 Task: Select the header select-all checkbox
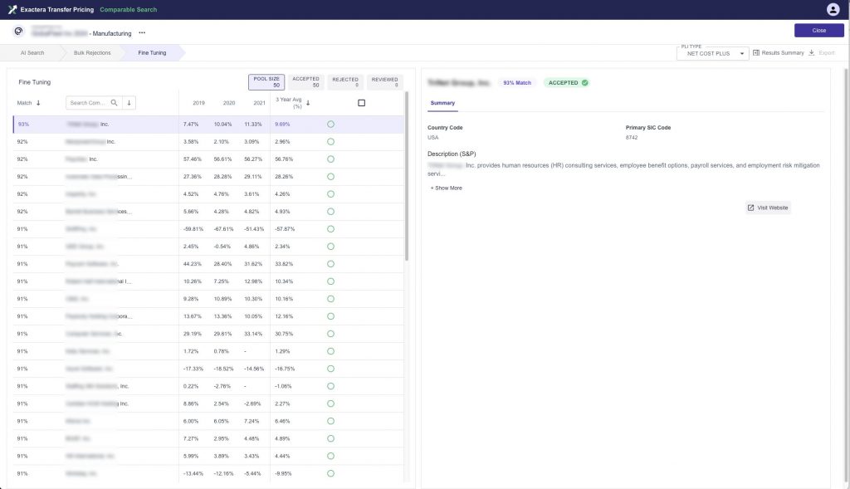pyautogui.click(x=363, y=101)
